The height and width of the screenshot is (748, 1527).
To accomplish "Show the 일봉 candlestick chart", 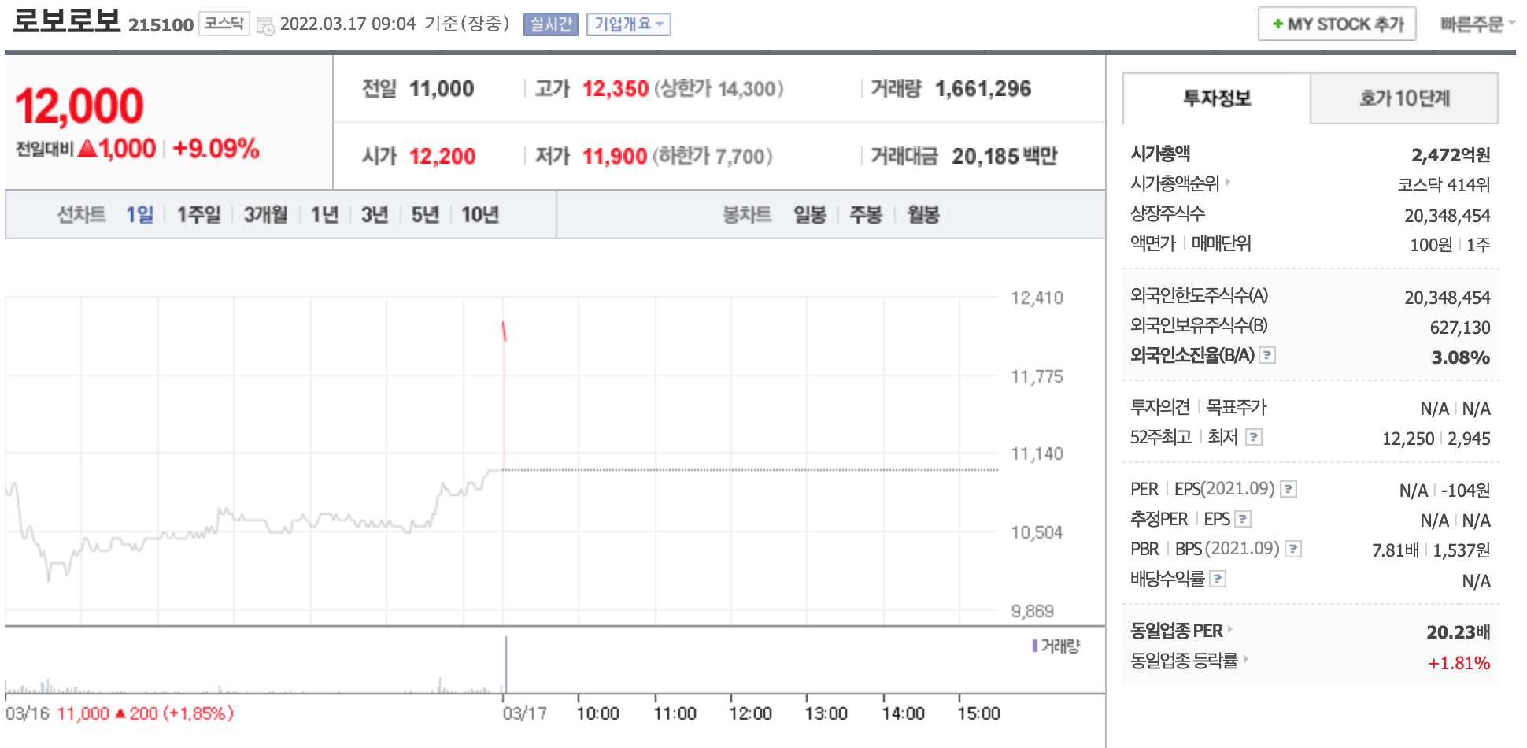I will (810, 214).
